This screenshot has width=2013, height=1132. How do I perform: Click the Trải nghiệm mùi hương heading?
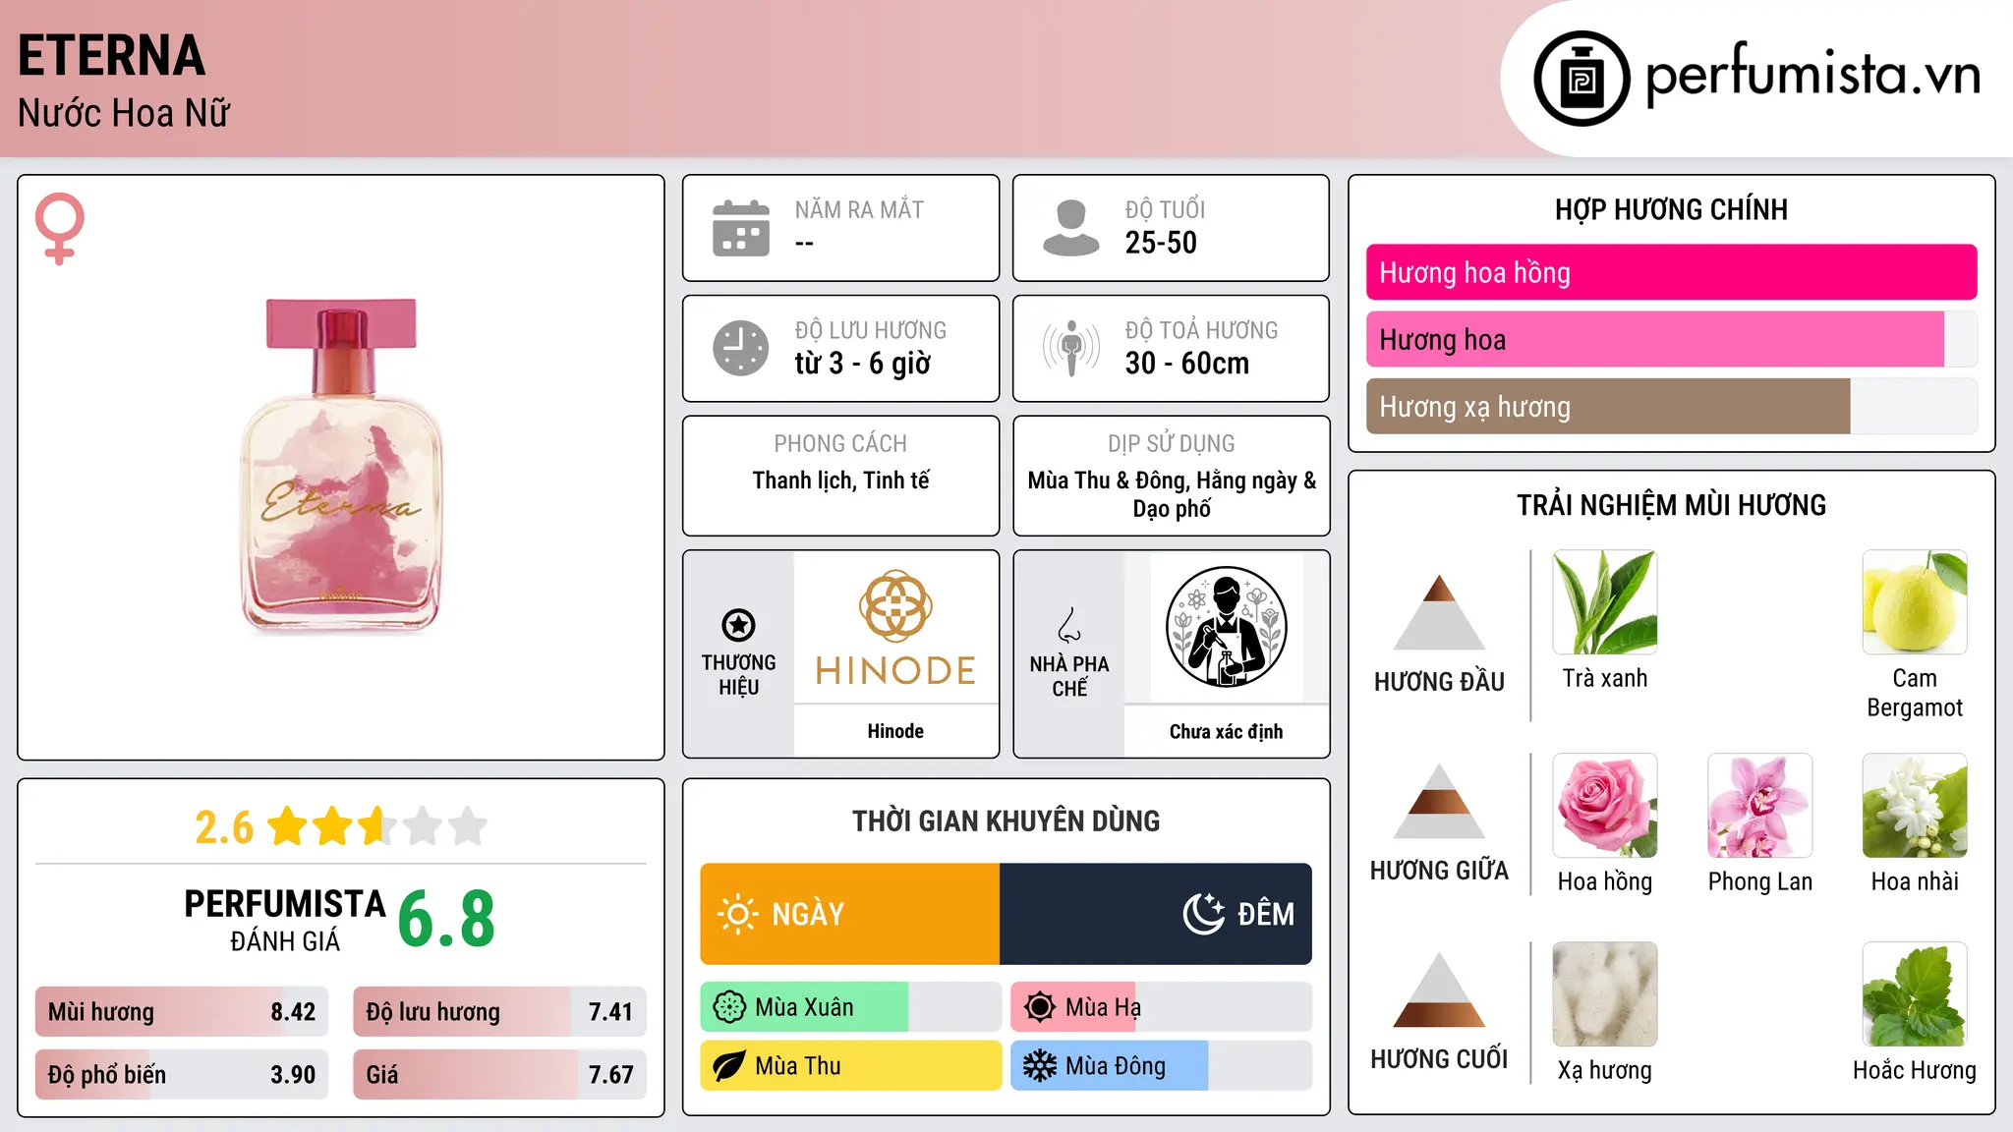coord(1671,505)
